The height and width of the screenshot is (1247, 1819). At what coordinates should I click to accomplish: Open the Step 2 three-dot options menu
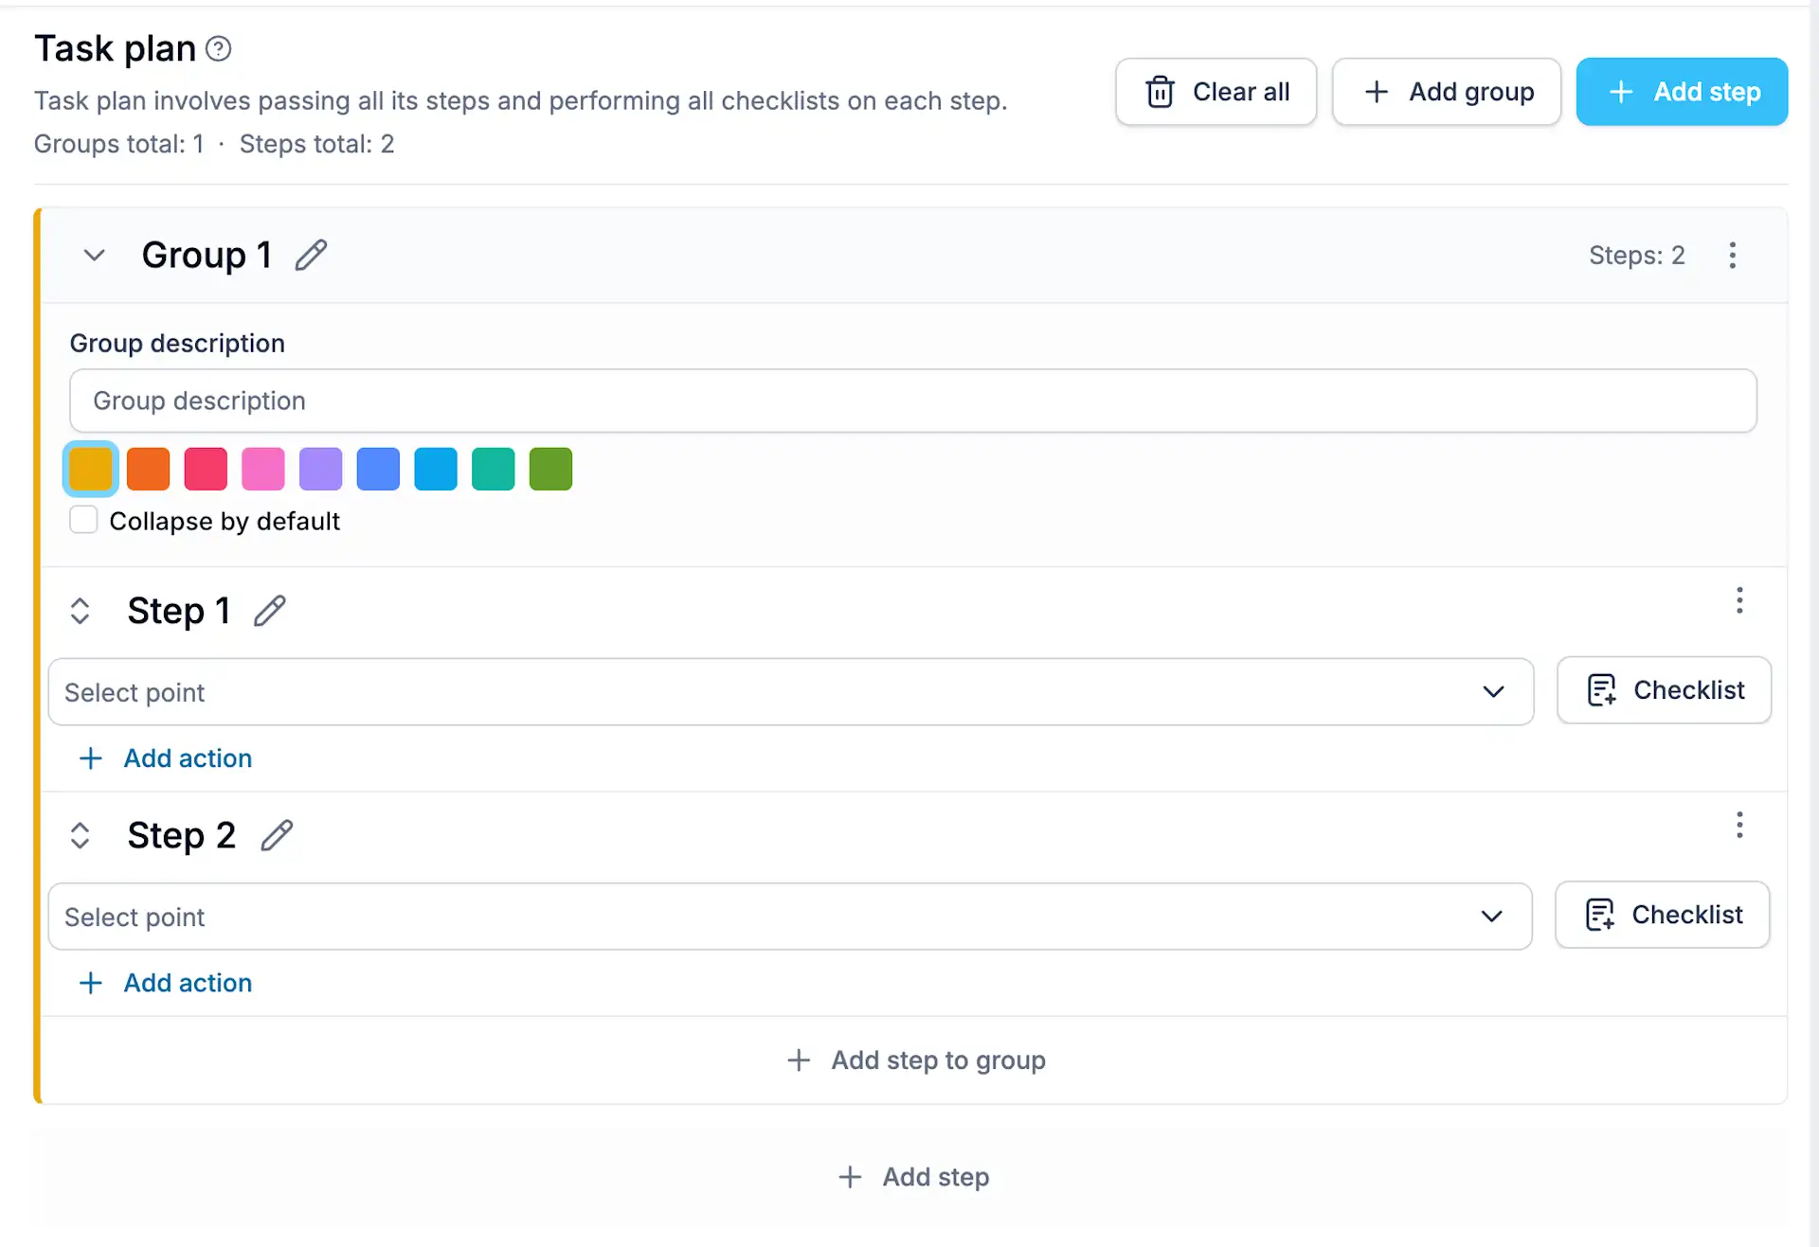[1739, 825]
